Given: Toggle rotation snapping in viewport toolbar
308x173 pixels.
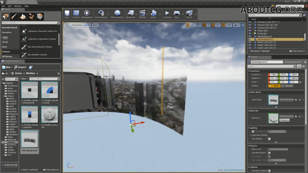Looking at the screenshot, I should point(213,25).
